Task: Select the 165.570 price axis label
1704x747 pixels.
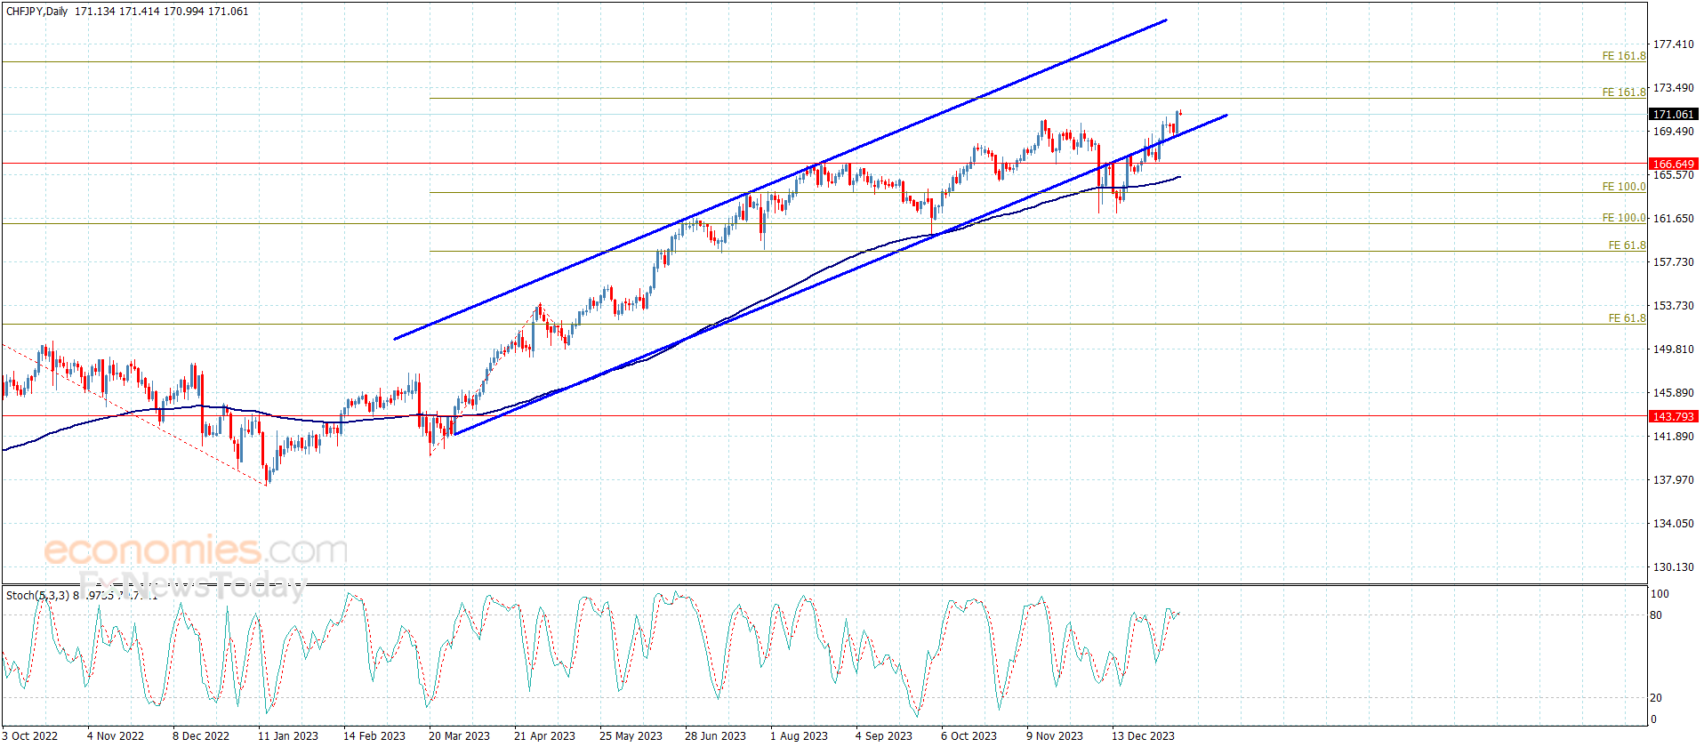Action: click(1673, 175)
